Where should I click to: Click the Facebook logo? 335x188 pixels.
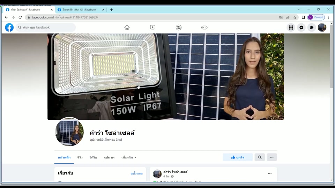(9, 28)
